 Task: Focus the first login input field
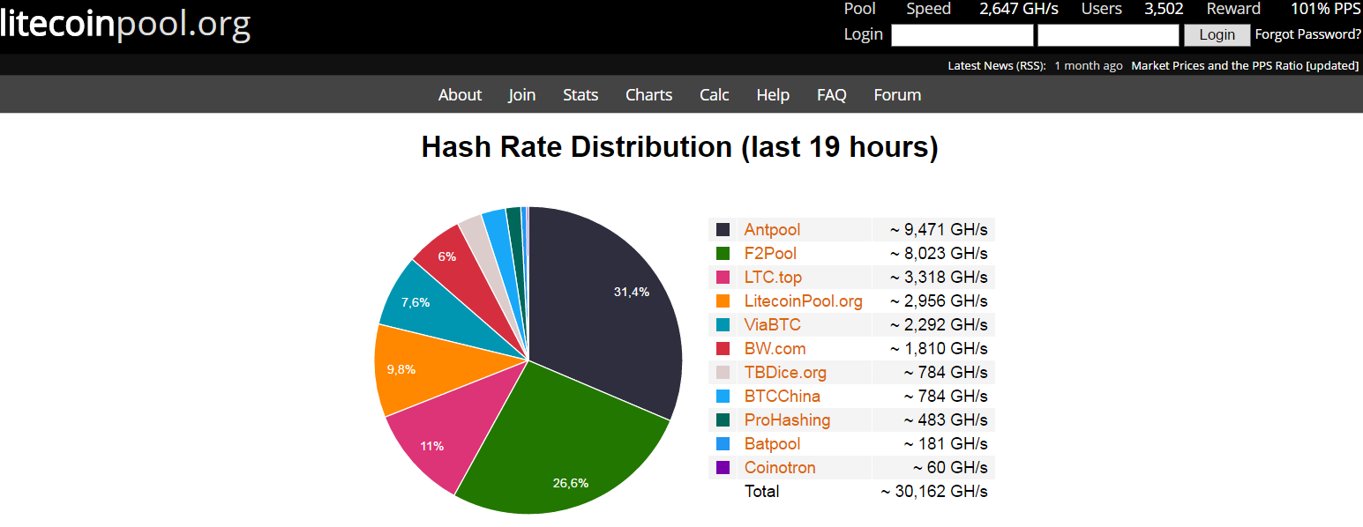(962, 35)
